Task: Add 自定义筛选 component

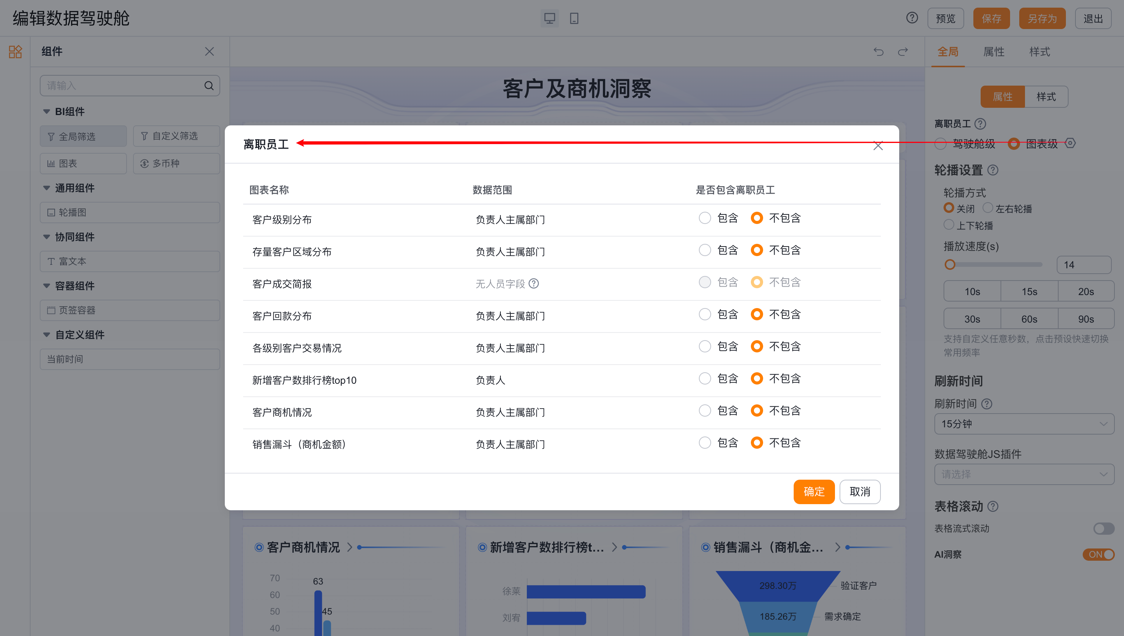Action: pos(177,136)
